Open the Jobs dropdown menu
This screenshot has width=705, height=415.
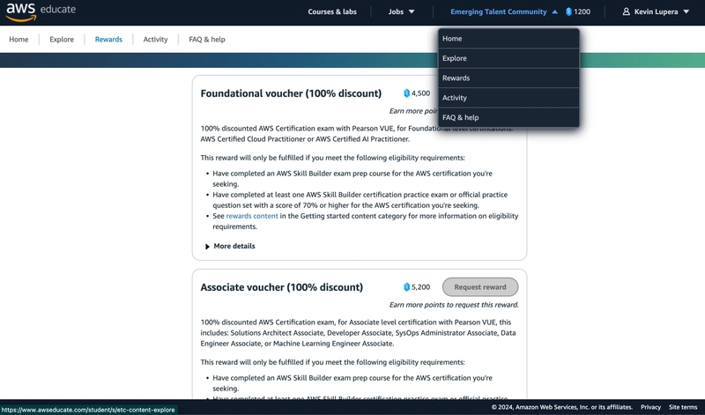coord(402,11)
